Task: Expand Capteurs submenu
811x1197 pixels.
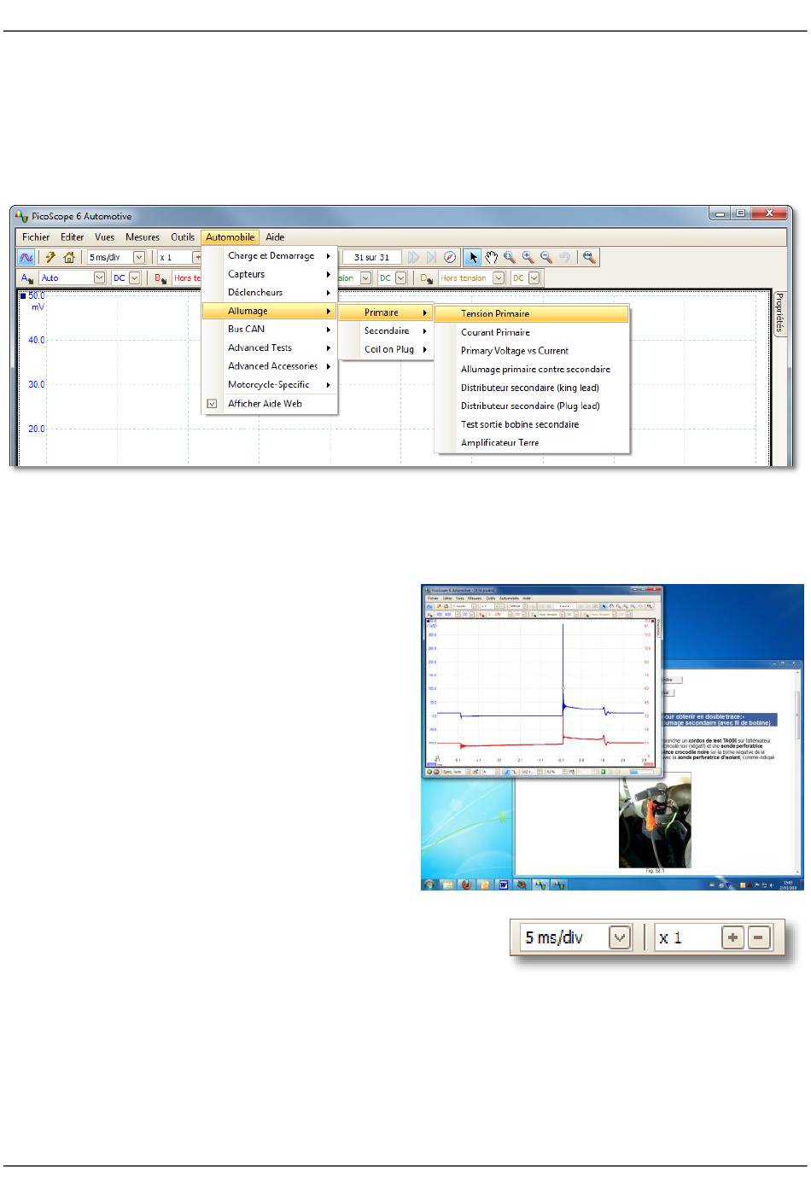Action: [269, 274]
